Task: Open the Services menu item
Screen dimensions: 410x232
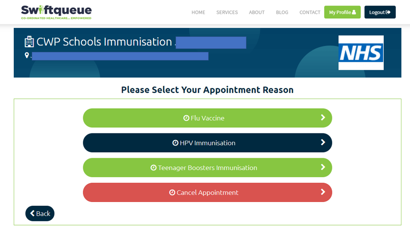Action: (227, 12)
